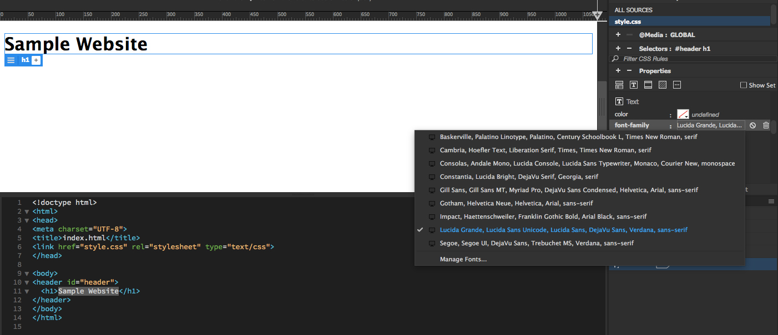The height and width of the screenshot is (335, 778).
Task: Remove the #header h1 selector with minus icon
Action: coord(629,49)
